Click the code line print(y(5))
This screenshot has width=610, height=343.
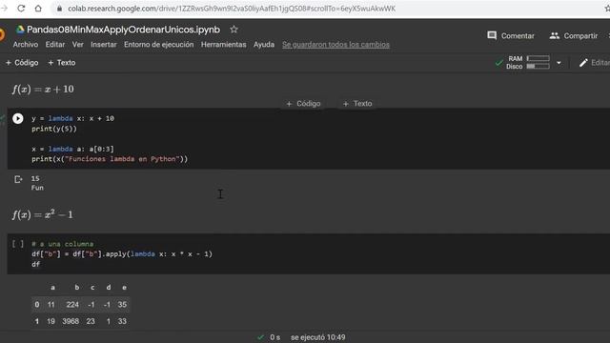point(54,129)
